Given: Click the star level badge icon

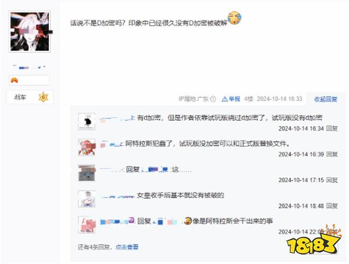Looking at the screenshot, I should tap(43, 97).
